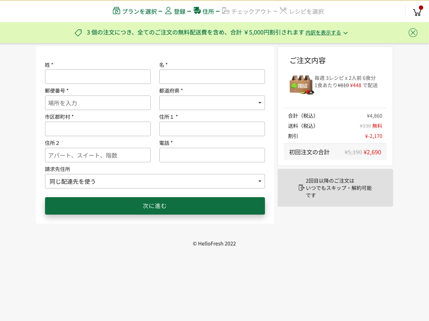Click the 合計 ¥4,860 amount
Screen dimensions: 429x321
pyautogui.click(x=374, y=116)
